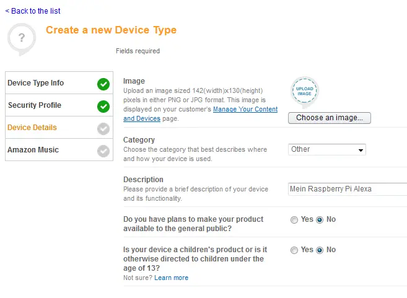
Task: Go back via 'Back to the list' link
Action: 33,11
